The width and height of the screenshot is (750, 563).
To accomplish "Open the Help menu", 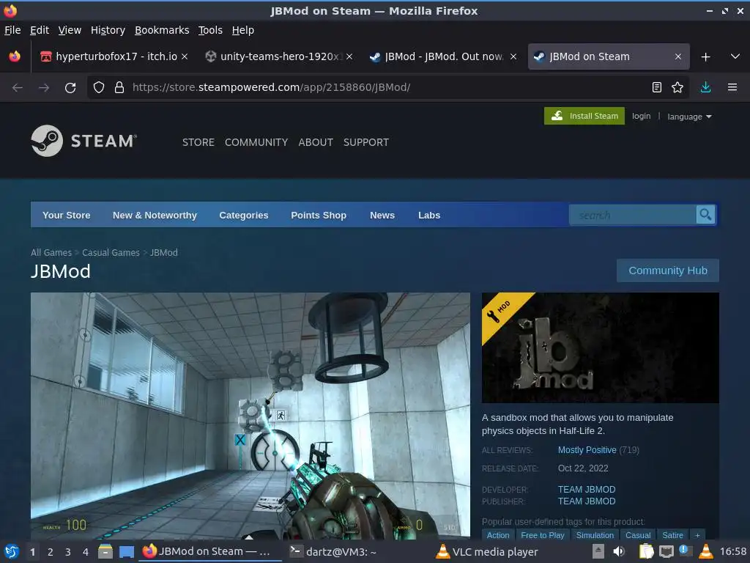I will coord(243,30).
